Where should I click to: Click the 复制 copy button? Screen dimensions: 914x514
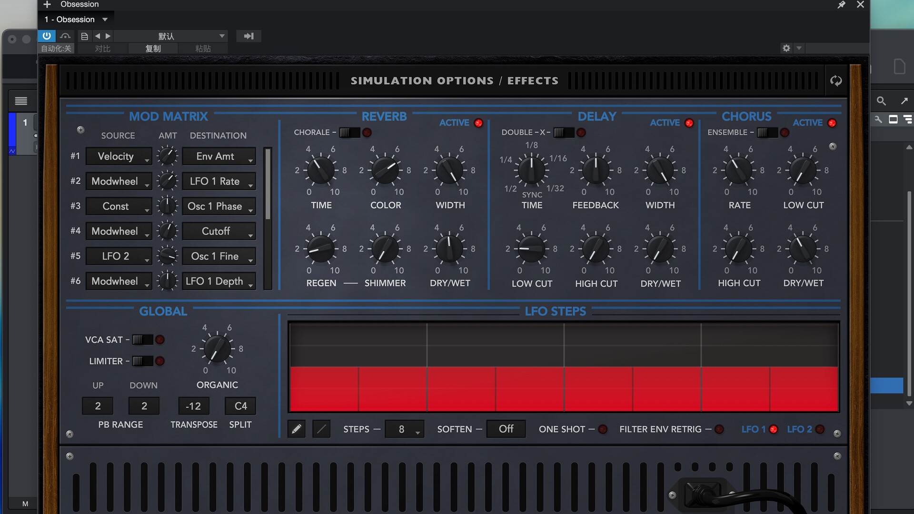pos(153,49)
